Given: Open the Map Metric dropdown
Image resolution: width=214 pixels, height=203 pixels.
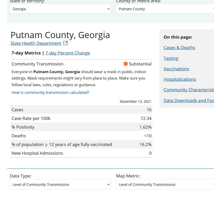Looking at the screenshot, I should point(165,184).
